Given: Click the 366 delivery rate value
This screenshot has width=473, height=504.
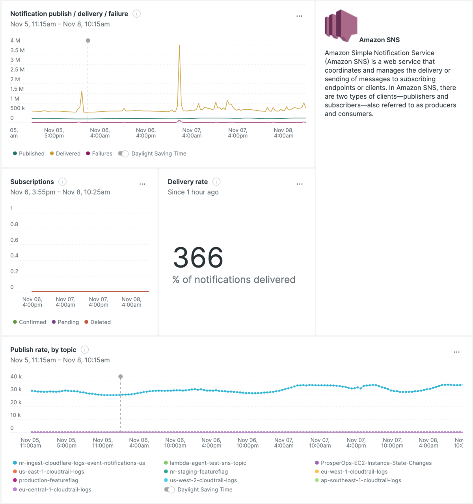Looking at the screenshot, I should (x=198, y=258).
